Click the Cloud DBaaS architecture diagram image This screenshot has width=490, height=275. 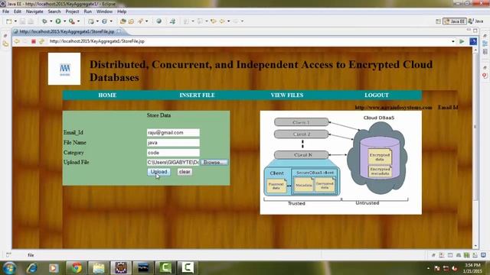(341, 163)
